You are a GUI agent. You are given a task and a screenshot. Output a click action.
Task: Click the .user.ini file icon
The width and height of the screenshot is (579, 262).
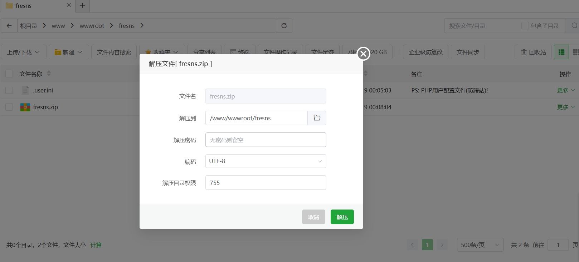click(x=25, y=90)
